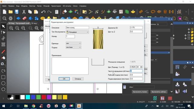Click the ArtCAM taskbar icon
The height and width of the screenshot is (109, 194).
tap(79, 106)
